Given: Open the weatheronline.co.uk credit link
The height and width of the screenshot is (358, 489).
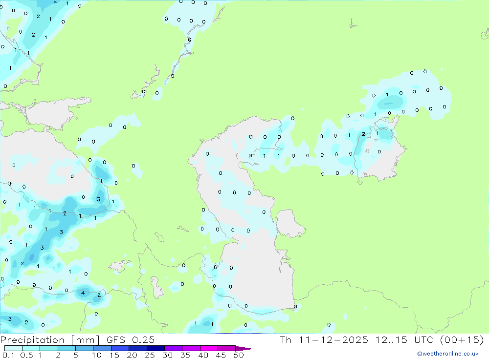Looking at the screenshot, I should pos(448,354).
